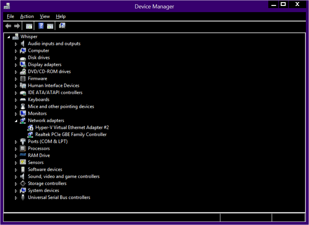Click the blue Help question mark icon
309x225 pixels.
tap(41, 26)
